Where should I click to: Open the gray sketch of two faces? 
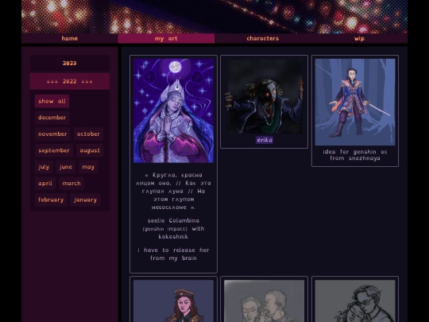coord(265,301)
